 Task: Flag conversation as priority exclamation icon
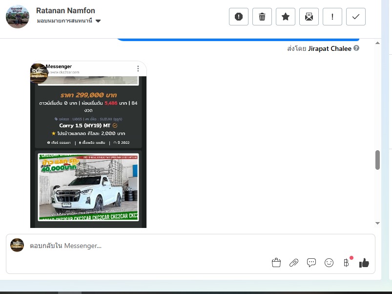[x=332, y=17]
